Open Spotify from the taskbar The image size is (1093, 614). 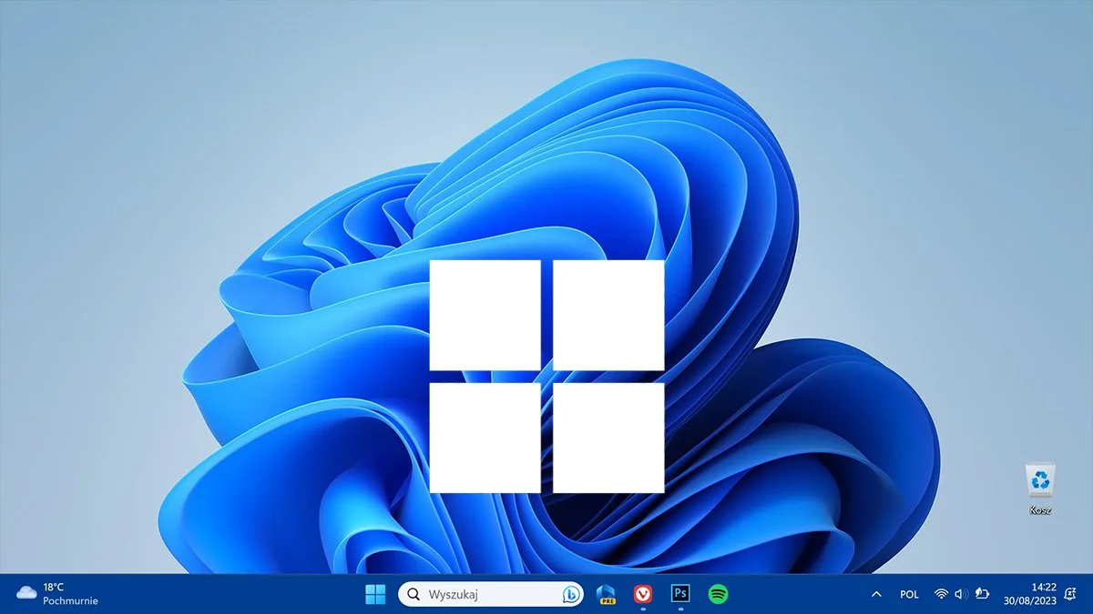[x=718, y=594]
